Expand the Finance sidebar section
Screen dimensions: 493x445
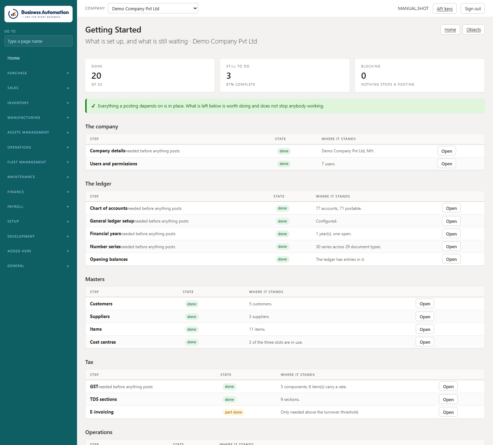[38, 192]
